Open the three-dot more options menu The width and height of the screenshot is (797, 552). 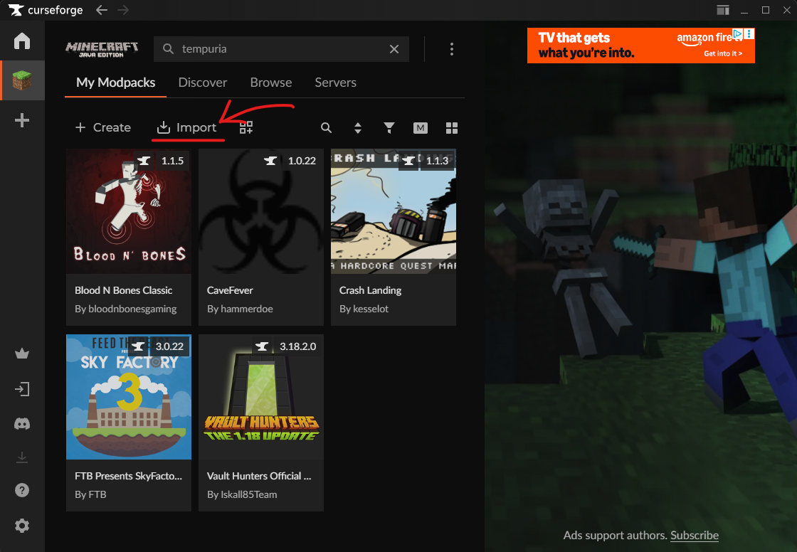tap(451, 49)
